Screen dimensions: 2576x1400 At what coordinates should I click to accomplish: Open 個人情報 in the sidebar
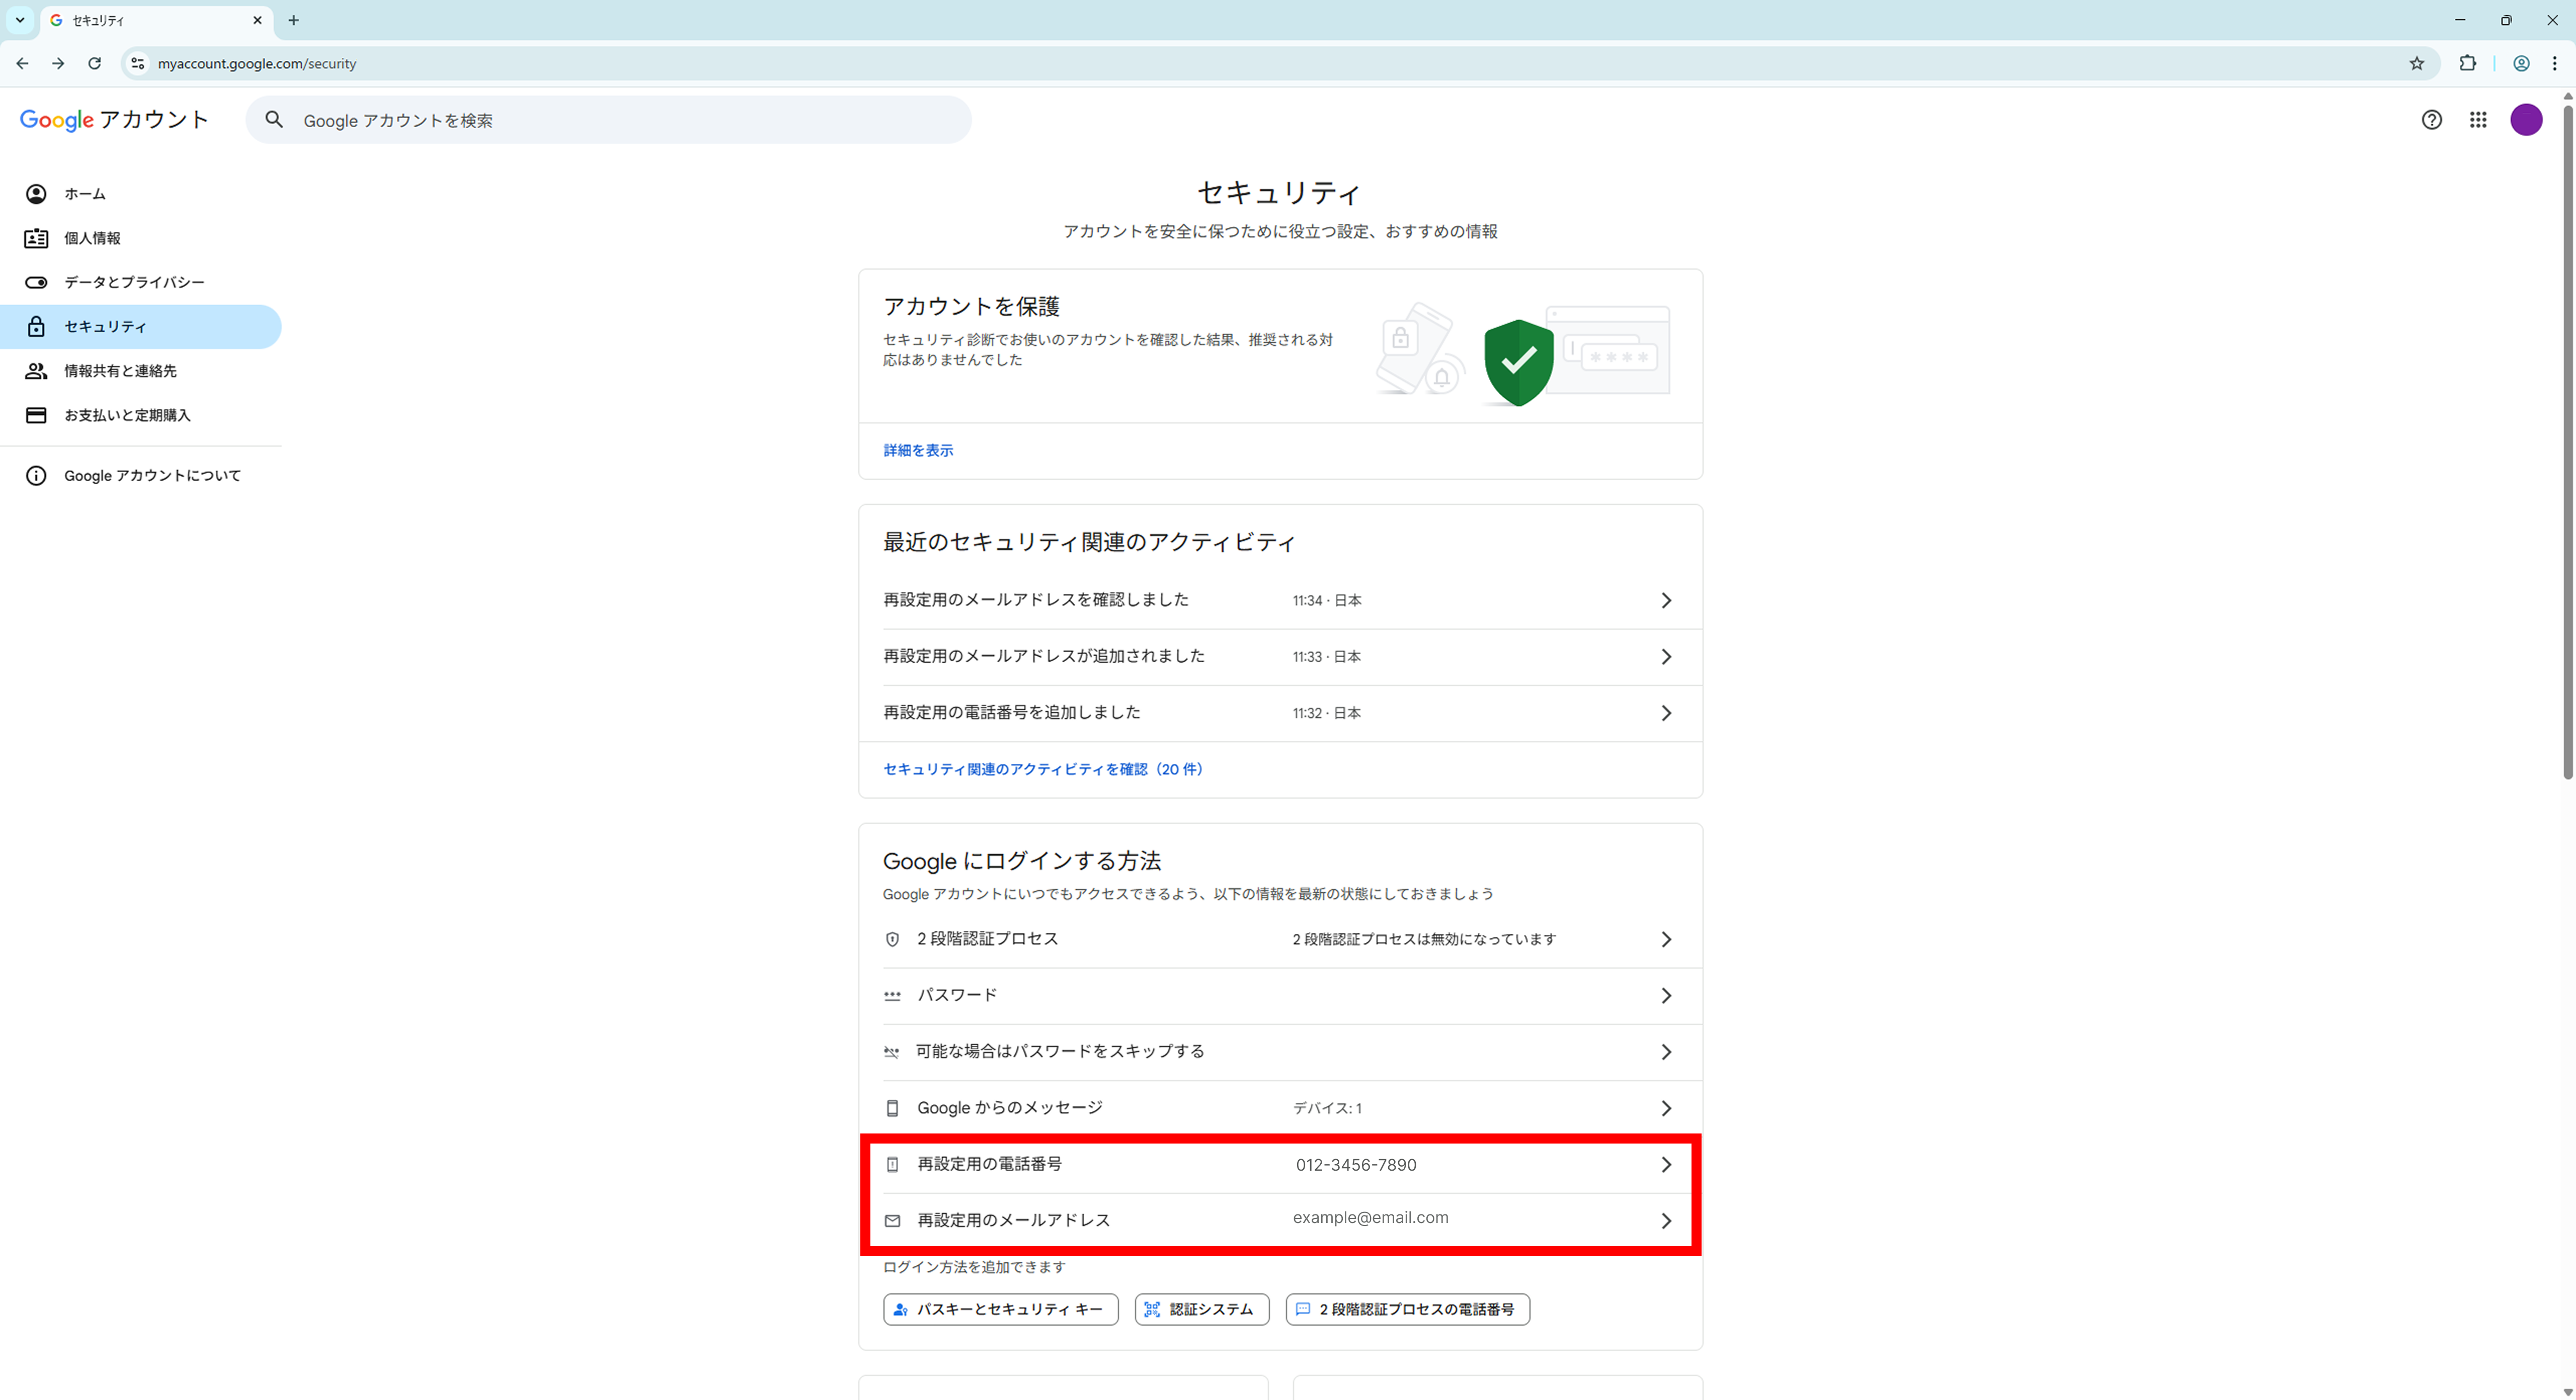point(141,238)
